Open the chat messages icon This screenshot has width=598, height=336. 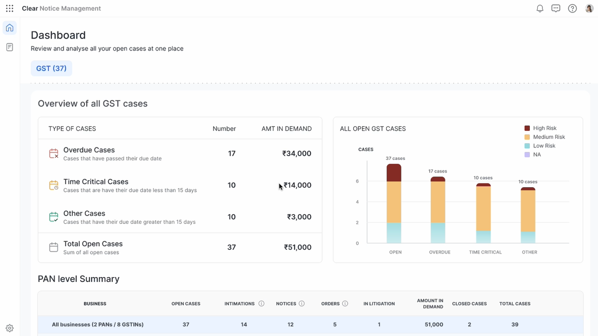(556, 8)
